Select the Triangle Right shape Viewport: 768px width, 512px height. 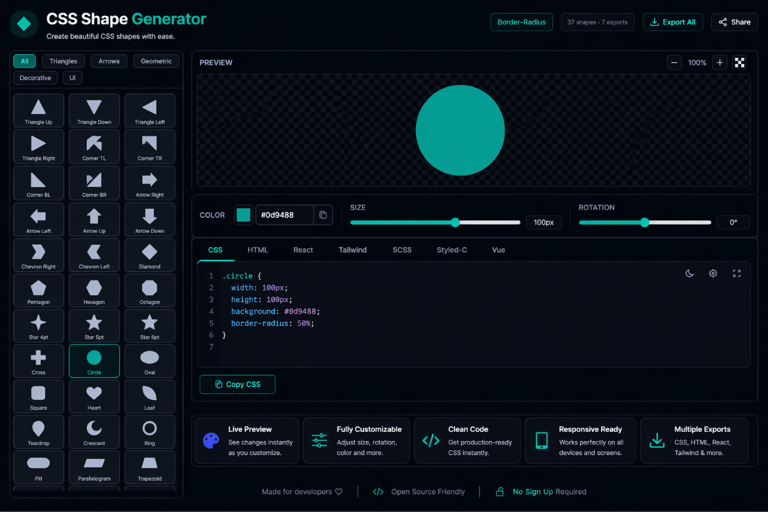(38, 147)
